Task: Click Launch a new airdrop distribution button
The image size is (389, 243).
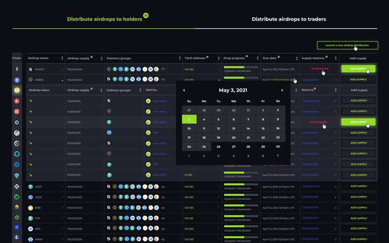Action: 347,45
